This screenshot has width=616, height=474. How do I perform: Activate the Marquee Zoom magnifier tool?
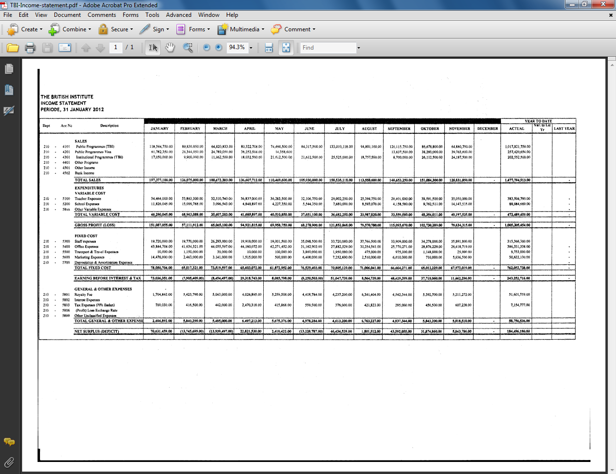188,48
